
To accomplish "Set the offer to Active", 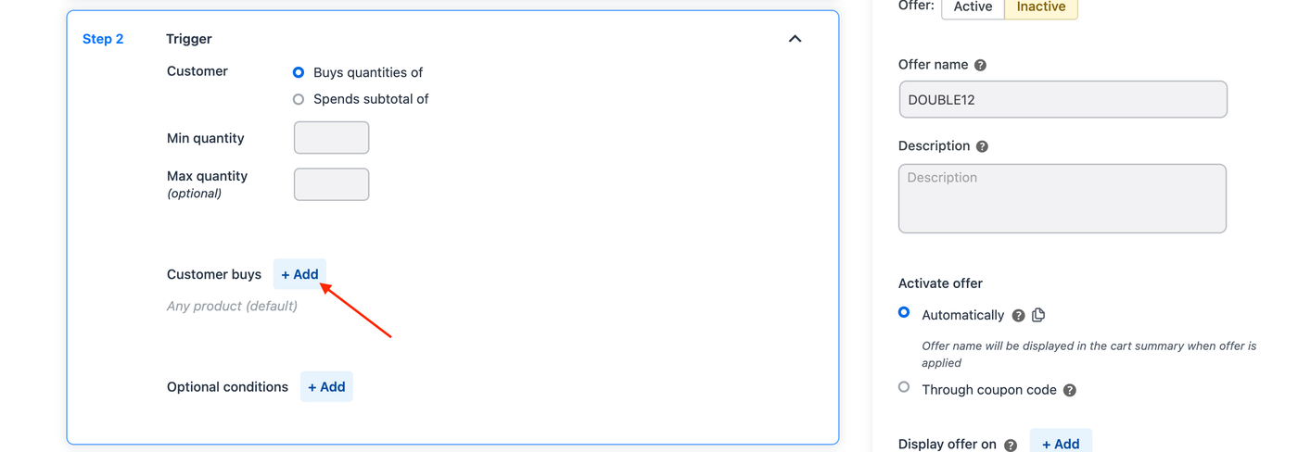I will [973, 7].
